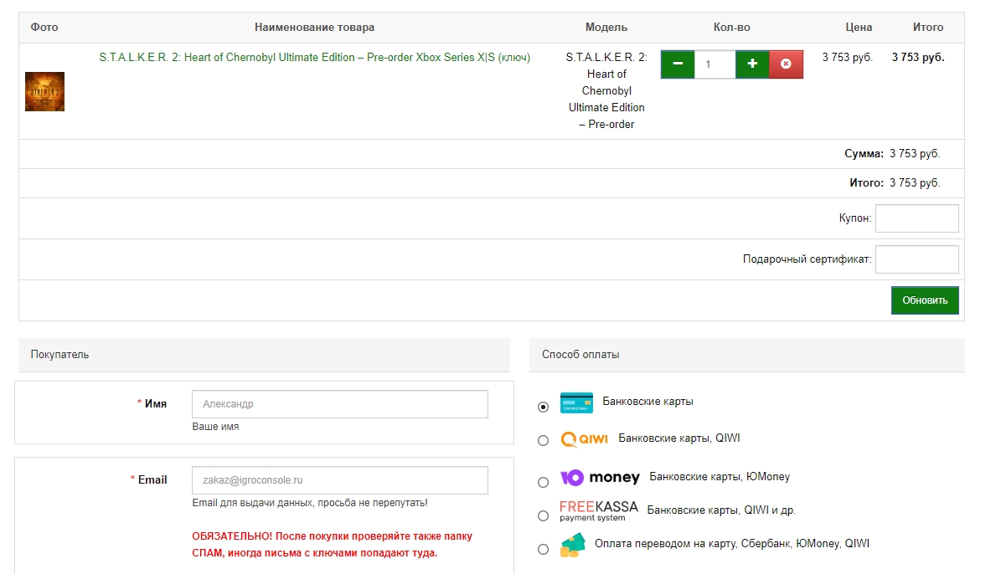Viewport: 1001px width, 574px height.
Task: Click the YooMoney logo icon
Action: (x=600, y=477)
